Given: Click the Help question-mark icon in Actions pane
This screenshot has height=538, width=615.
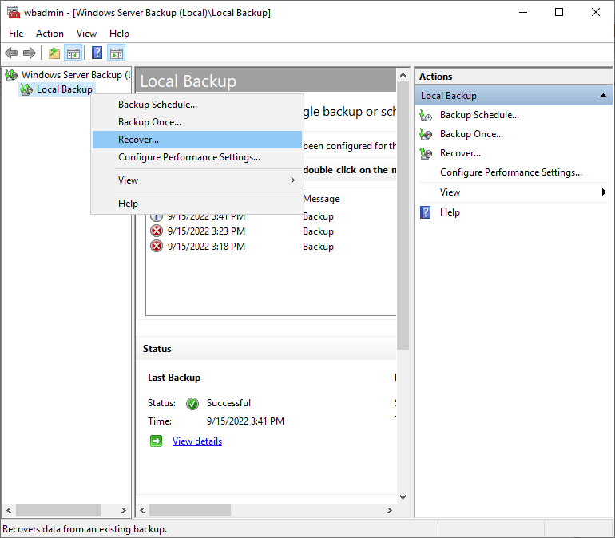Looking at the screenshot, I should [426, 212].
